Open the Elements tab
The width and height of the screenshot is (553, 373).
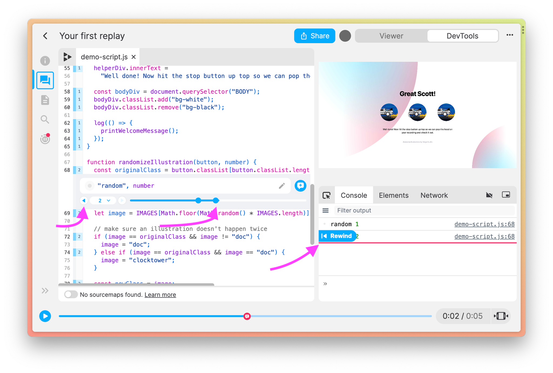pyautogui.click(x=394, y=195)
